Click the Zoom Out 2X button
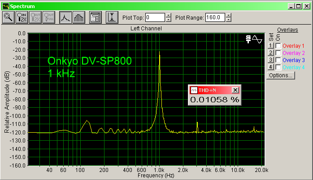Screen dimensions: 313x180 (35, 17)
